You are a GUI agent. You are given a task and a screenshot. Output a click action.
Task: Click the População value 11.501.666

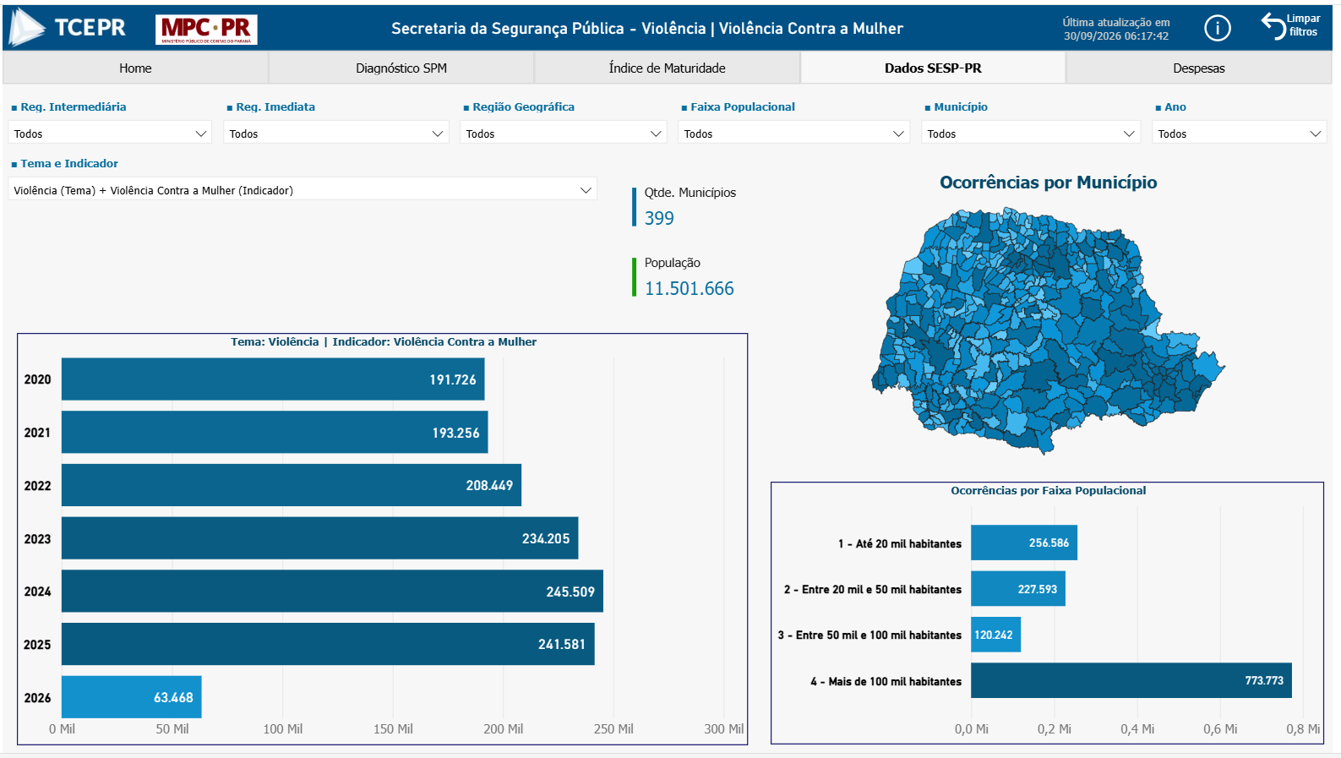[x=690, y=288]
